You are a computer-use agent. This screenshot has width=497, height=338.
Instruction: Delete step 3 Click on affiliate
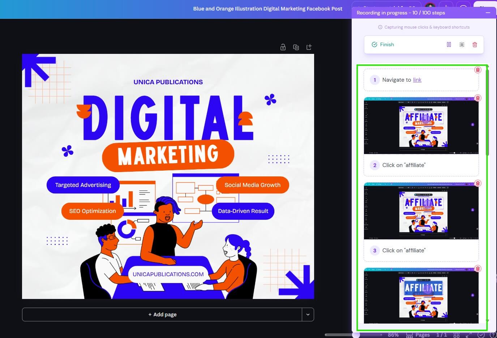[478, 183]
